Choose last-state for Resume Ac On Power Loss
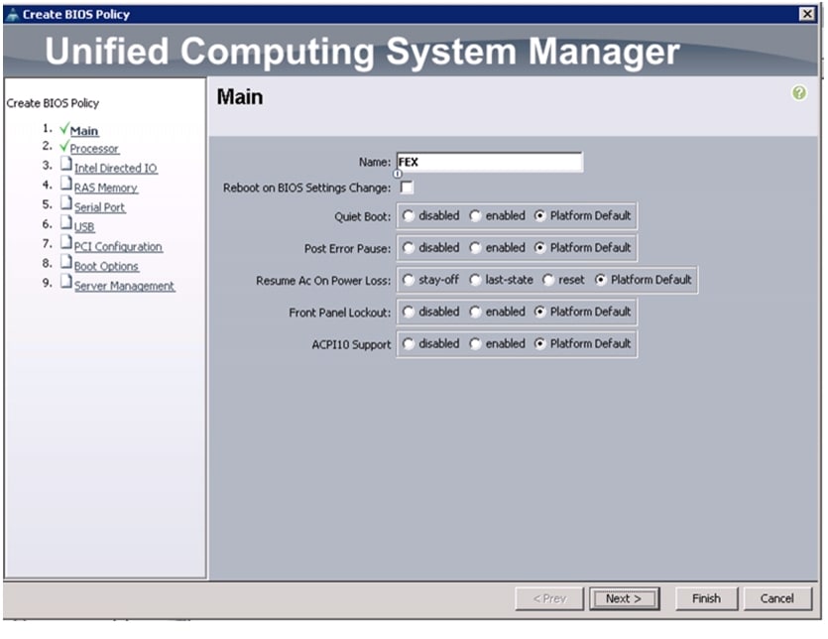This screenshot has width=828, height=639. click(475, 280)
